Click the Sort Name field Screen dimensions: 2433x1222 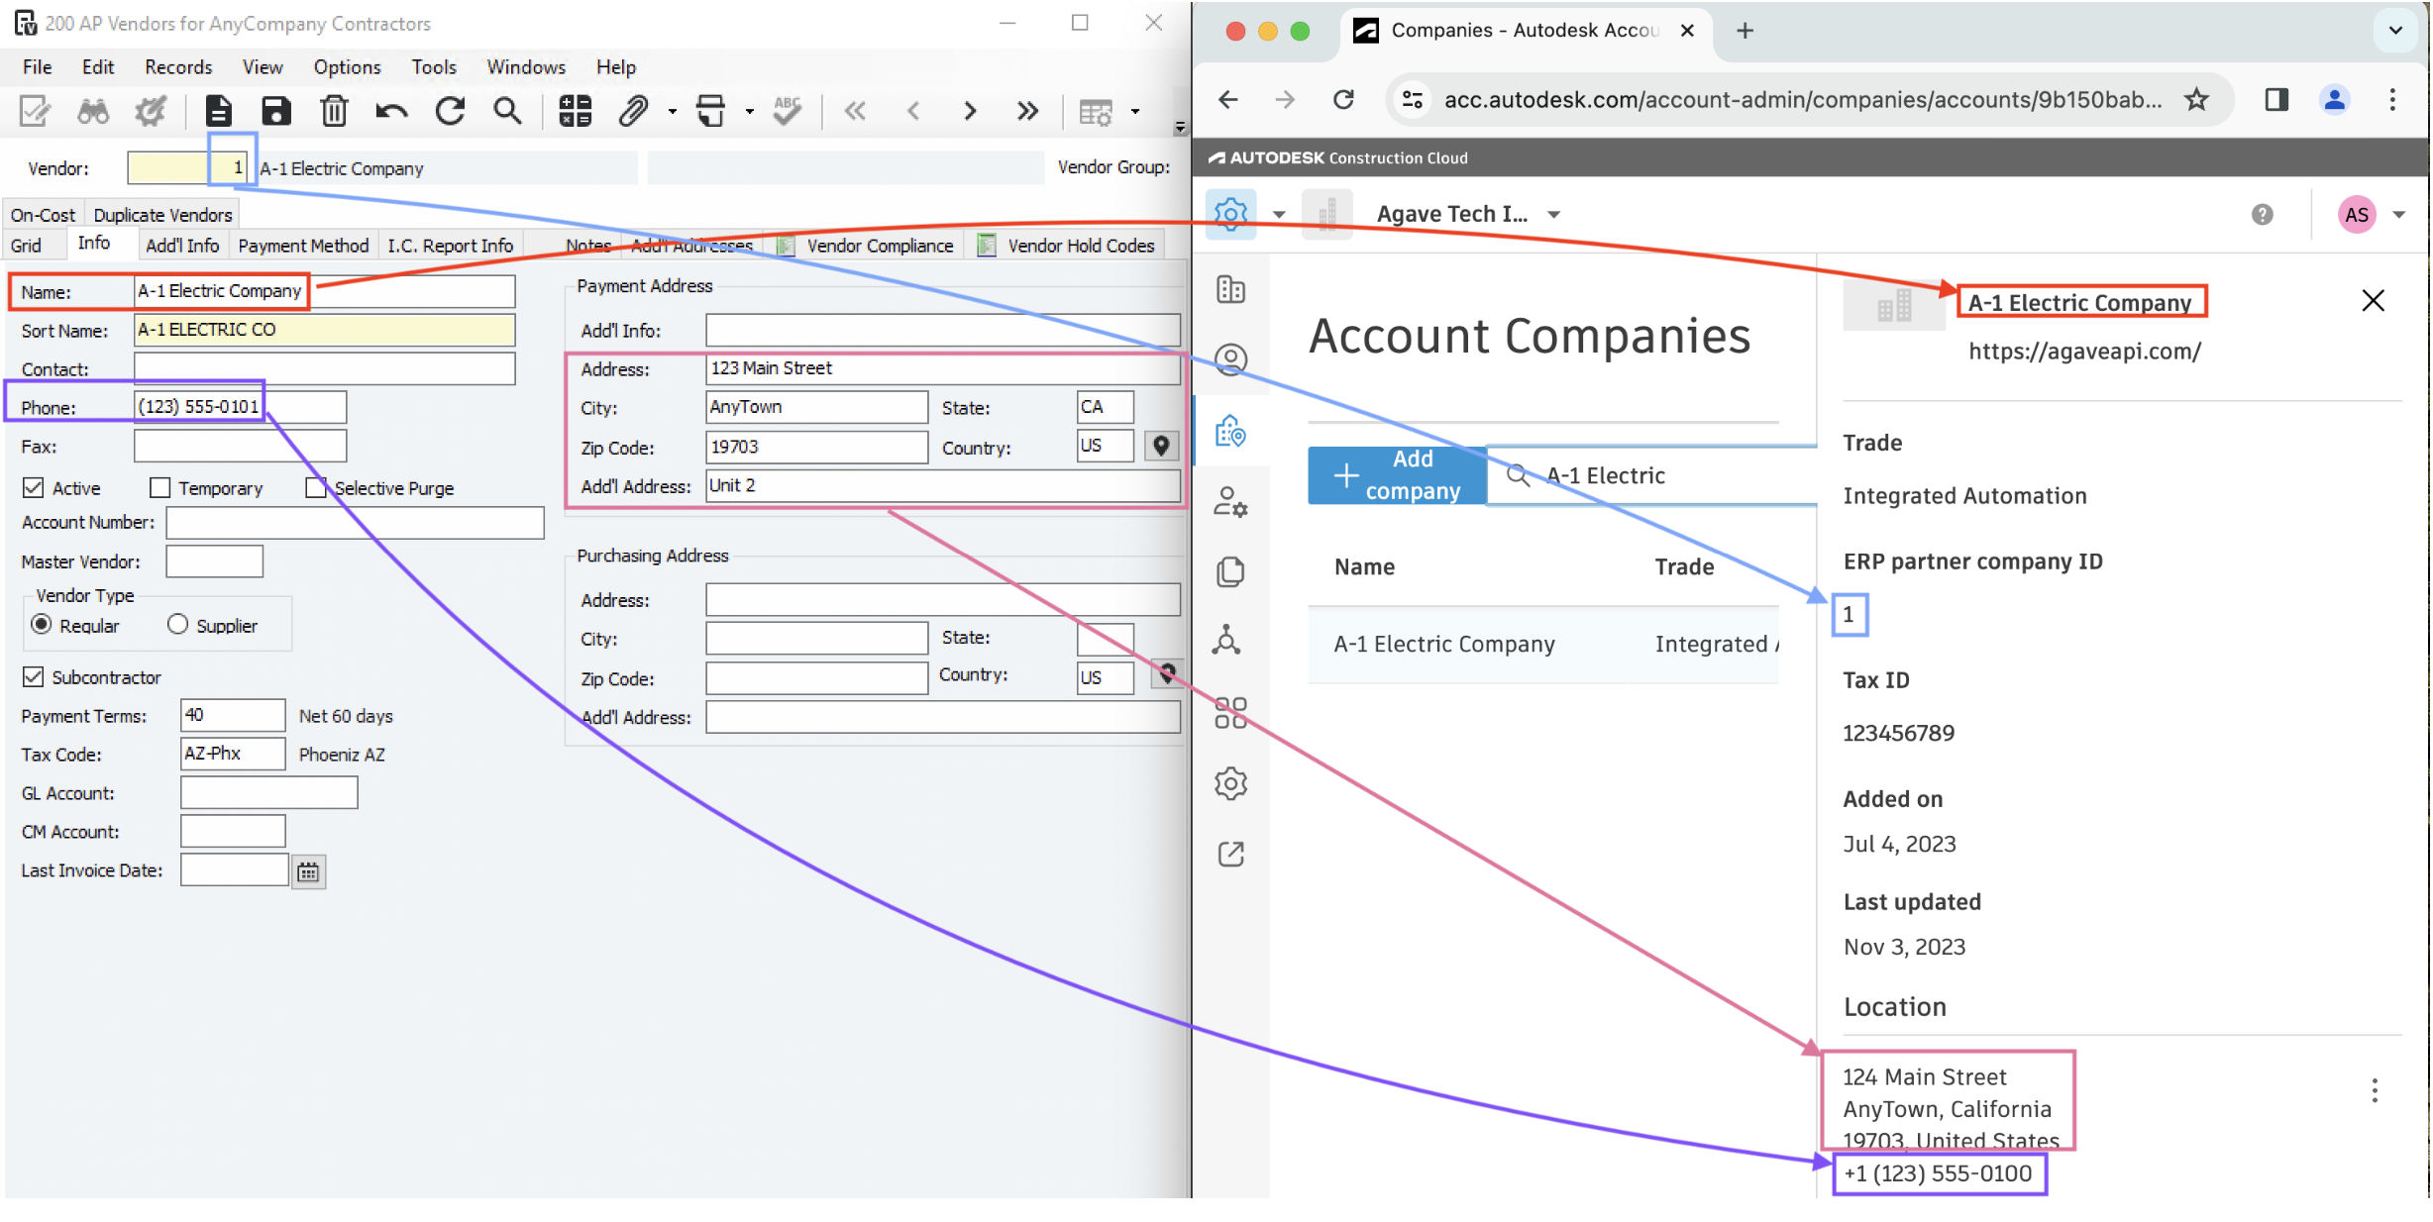tap(324, 330)
